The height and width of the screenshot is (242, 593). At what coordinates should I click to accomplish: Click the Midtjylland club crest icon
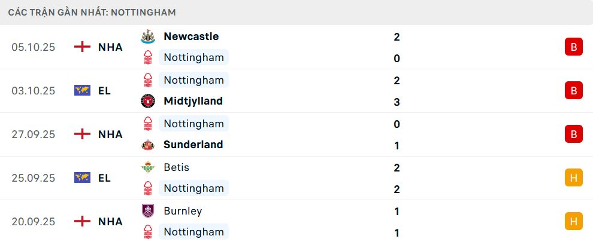[147, 101]
